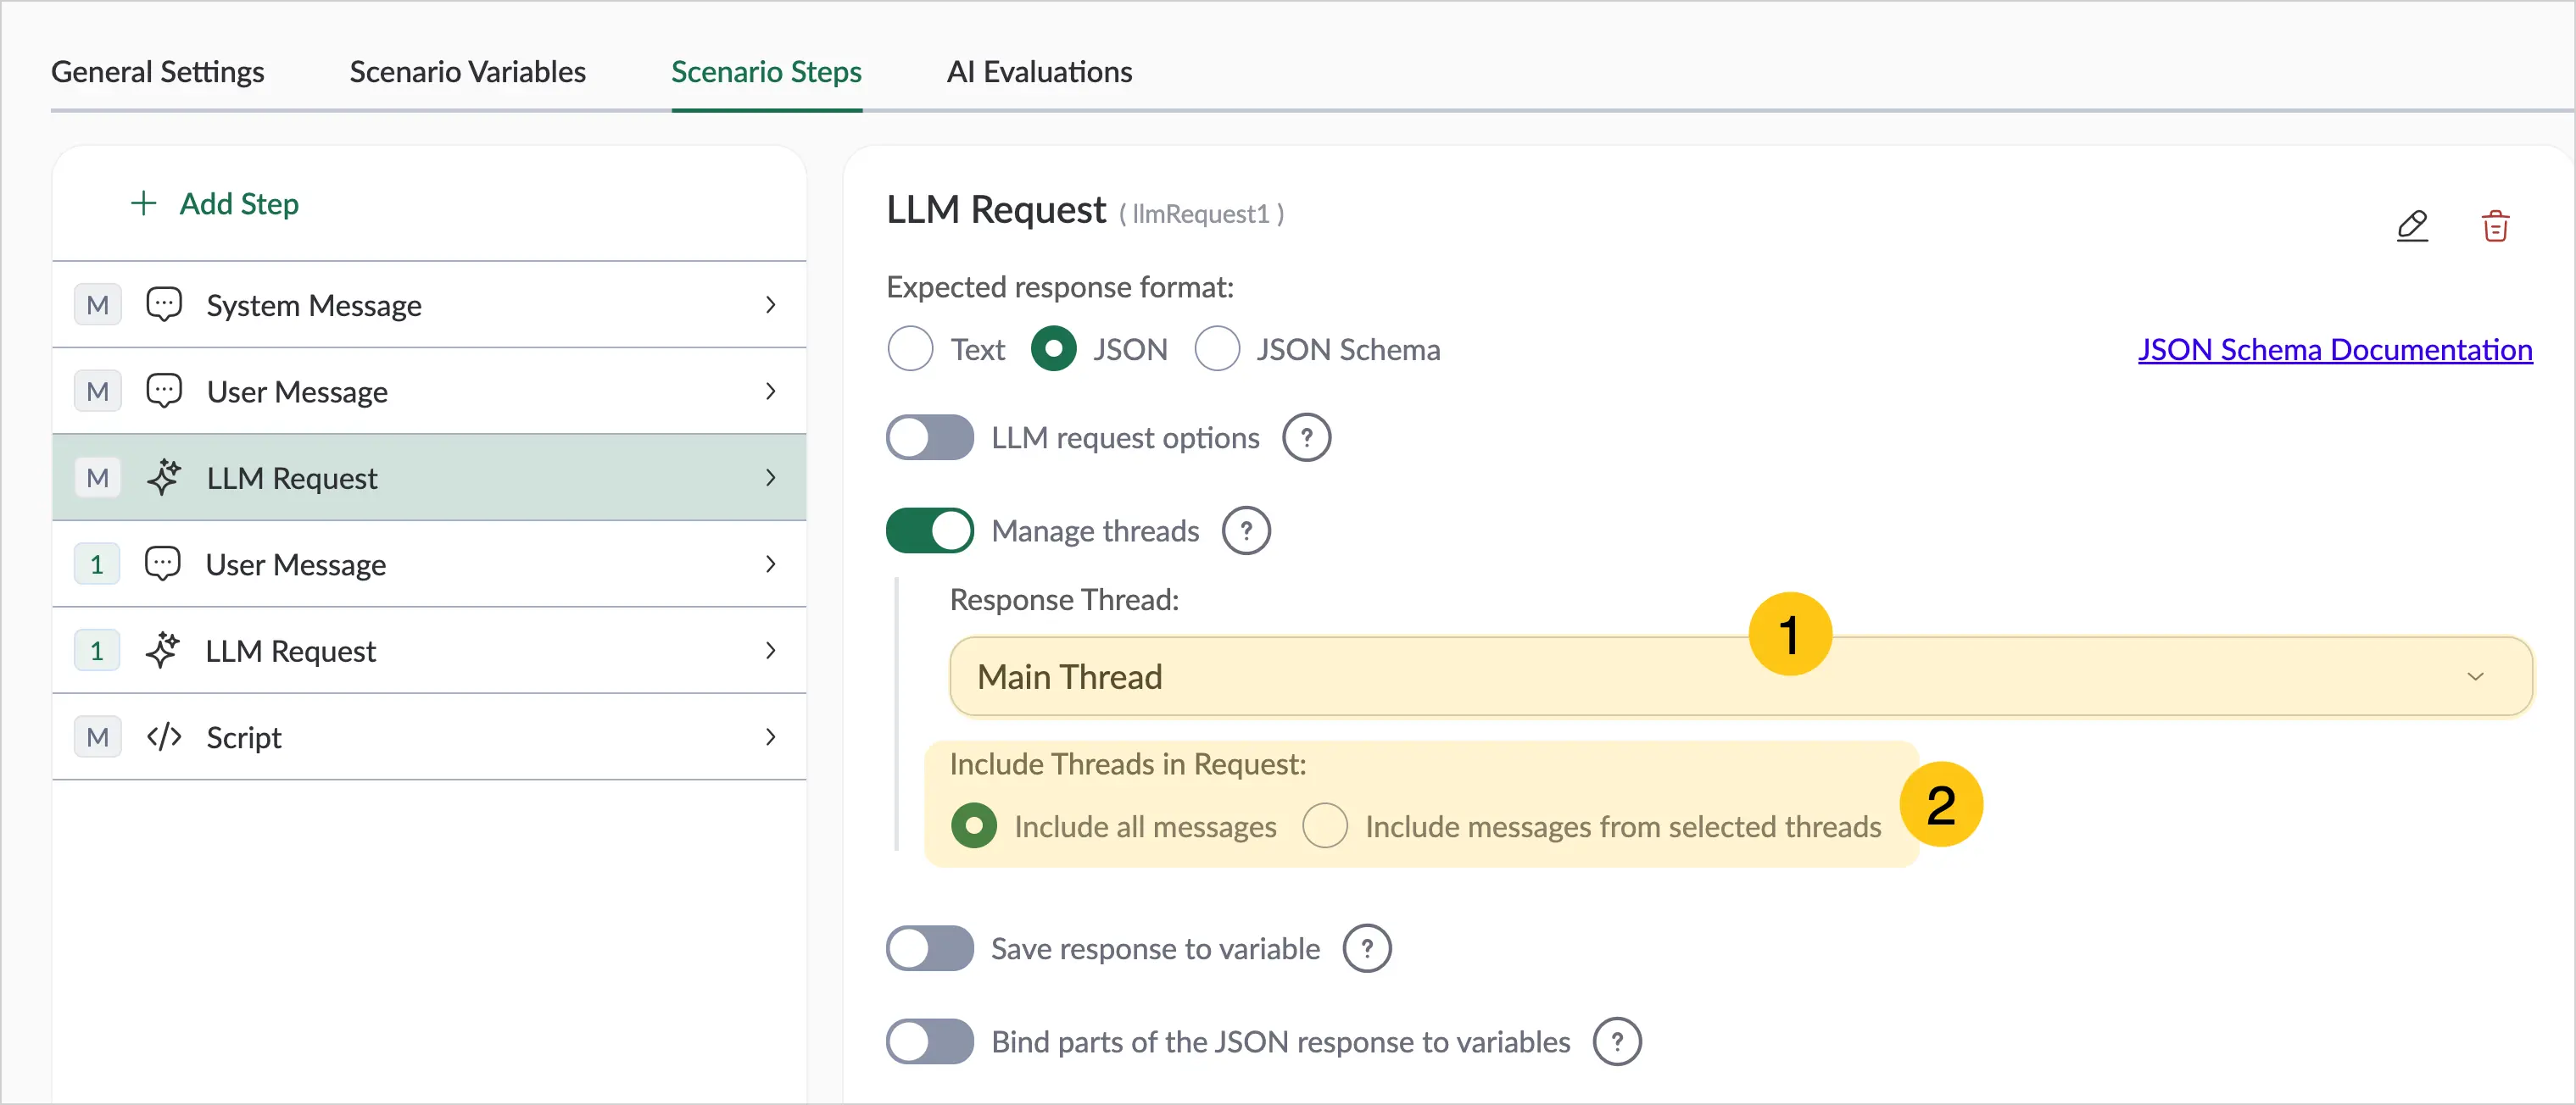Enable Save response to variable toggle
The image size is (2576, 1105).
tap(930, 948)
